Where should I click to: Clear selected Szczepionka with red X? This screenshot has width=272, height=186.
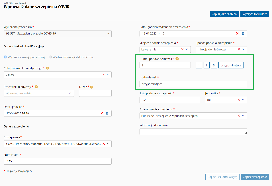click(103, 144)
